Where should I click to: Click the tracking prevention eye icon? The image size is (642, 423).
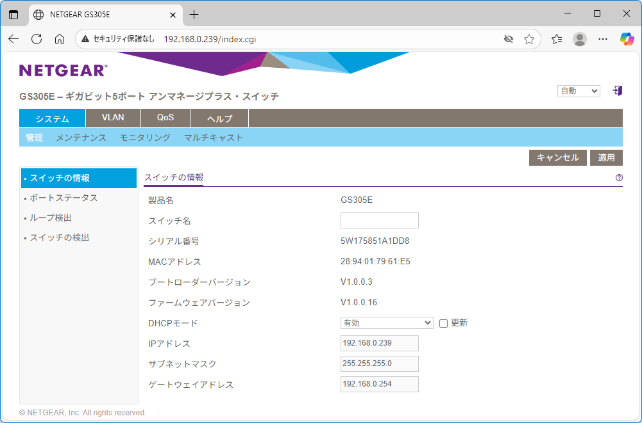[x=509, y=39]
